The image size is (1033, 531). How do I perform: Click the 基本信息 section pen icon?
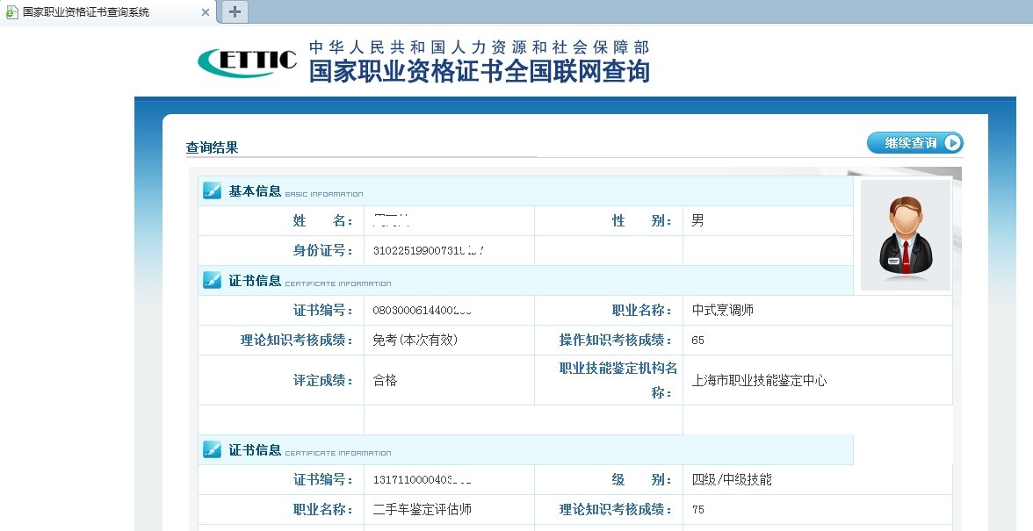[x=212, y=190]
